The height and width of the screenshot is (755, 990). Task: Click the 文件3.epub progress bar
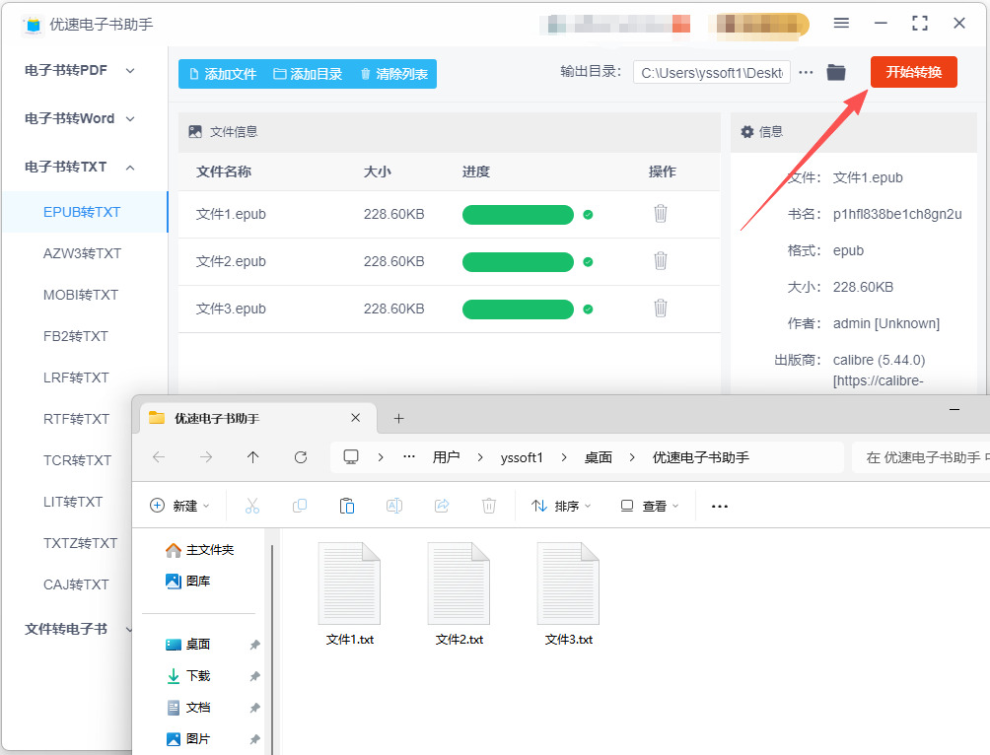(x=518, y=309)
